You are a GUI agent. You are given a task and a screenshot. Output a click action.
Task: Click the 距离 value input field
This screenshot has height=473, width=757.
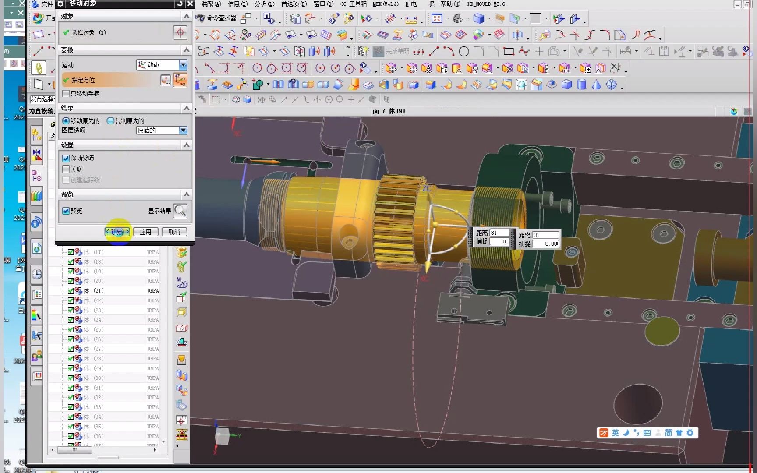545,235
